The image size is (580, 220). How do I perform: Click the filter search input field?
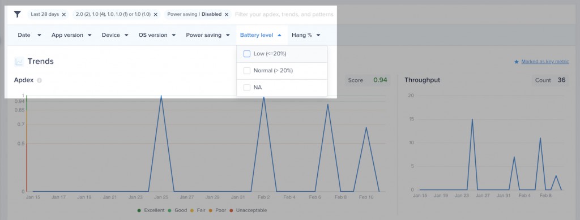(284, 14)
